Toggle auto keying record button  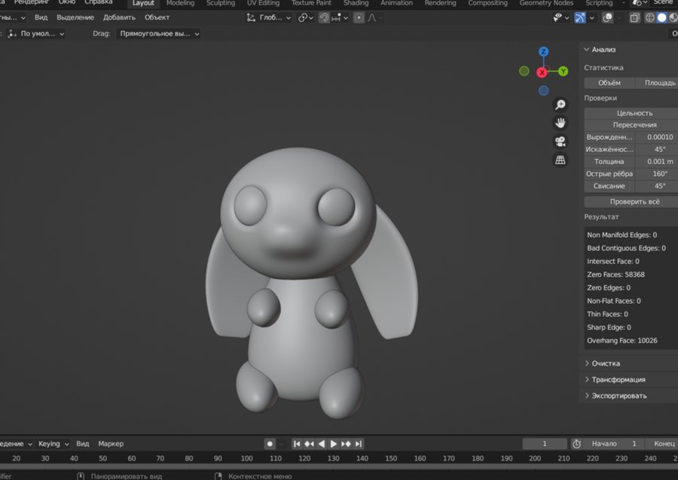270,444
